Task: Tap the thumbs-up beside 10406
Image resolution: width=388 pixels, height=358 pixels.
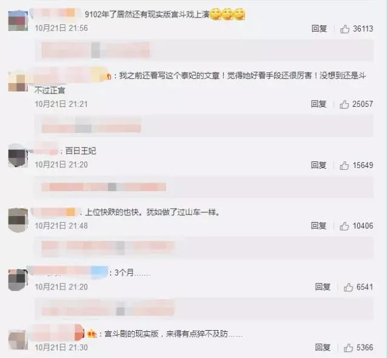Action: coord(344,226)
